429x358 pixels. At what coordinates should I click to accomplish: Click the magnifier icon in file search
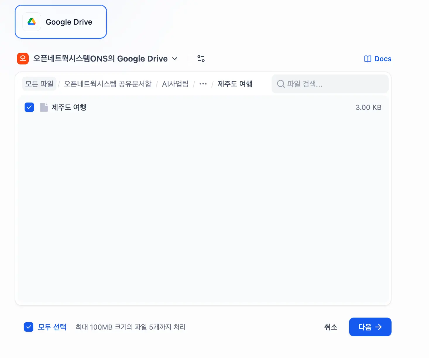(x=281, y=84)
